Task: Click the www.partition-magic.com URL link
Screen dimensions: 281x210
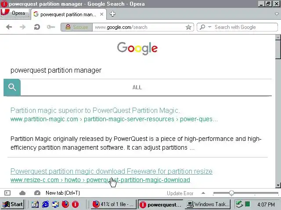Action: pos(114,119)
